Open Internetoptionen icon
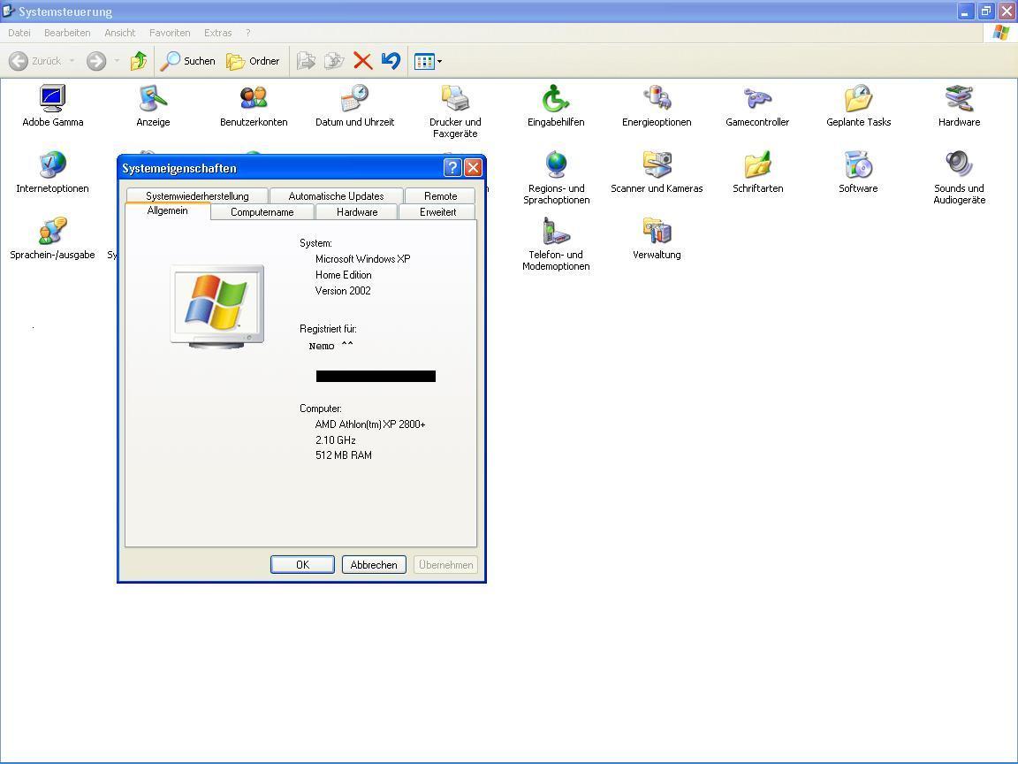This screenshot has width=1018, height=764. (53, 165)
